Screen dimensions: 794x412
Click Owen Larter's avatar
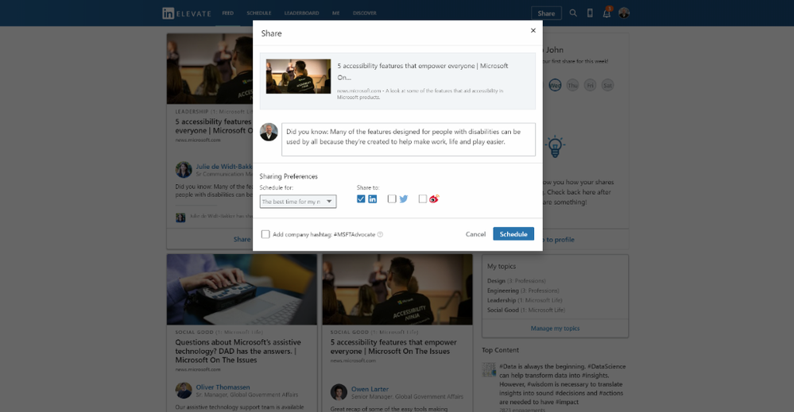[339, 392]
